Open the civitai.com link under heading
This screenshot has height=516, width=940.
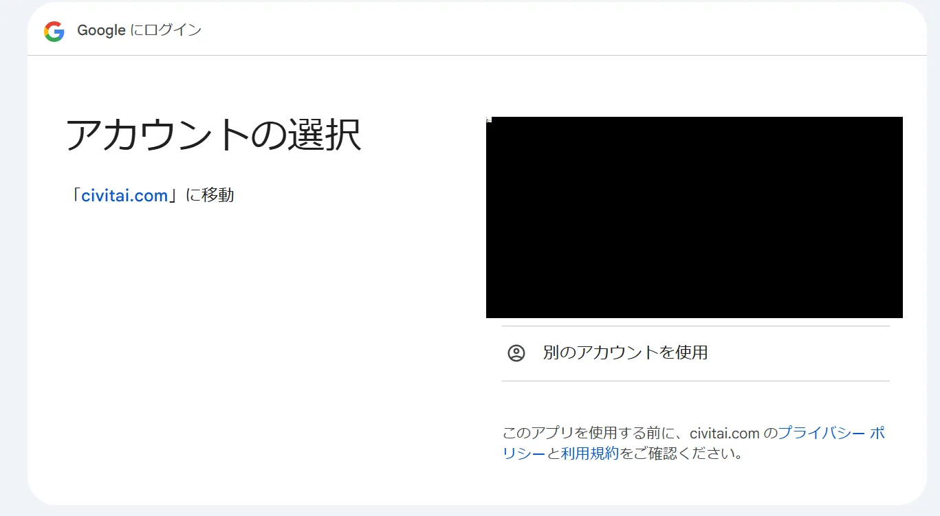coord(124,196)
